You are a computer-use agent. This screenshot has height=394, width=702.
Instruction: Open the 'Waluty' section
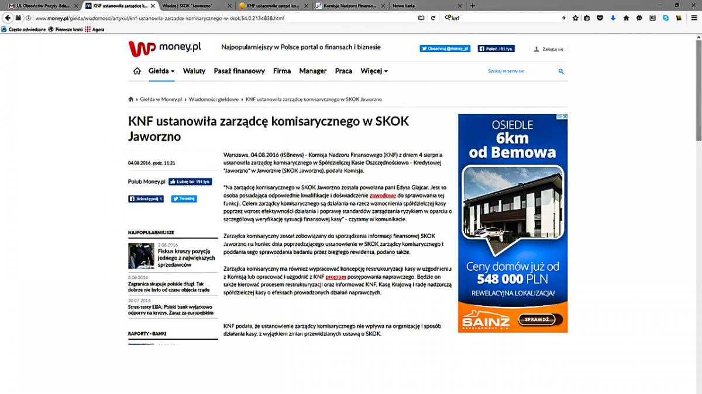click(x=194, y=71)
